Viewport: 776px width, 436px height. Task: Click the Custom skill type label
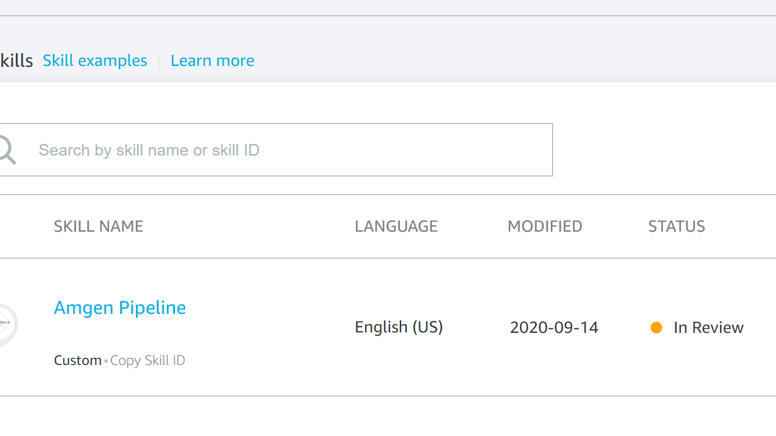click(78, 360)
